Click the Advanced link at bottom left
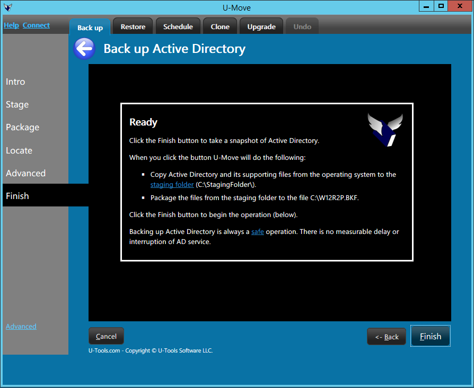Screen dimensions: 474x388 pyautogui.click(x=21, y=327)
